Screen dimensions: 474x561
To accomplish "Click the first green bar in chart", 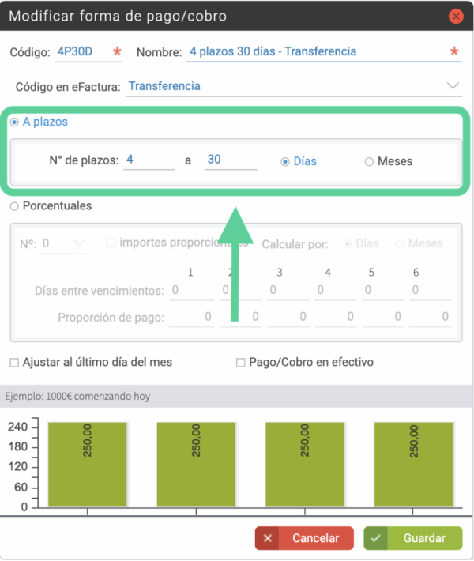I will coord(88,464).
